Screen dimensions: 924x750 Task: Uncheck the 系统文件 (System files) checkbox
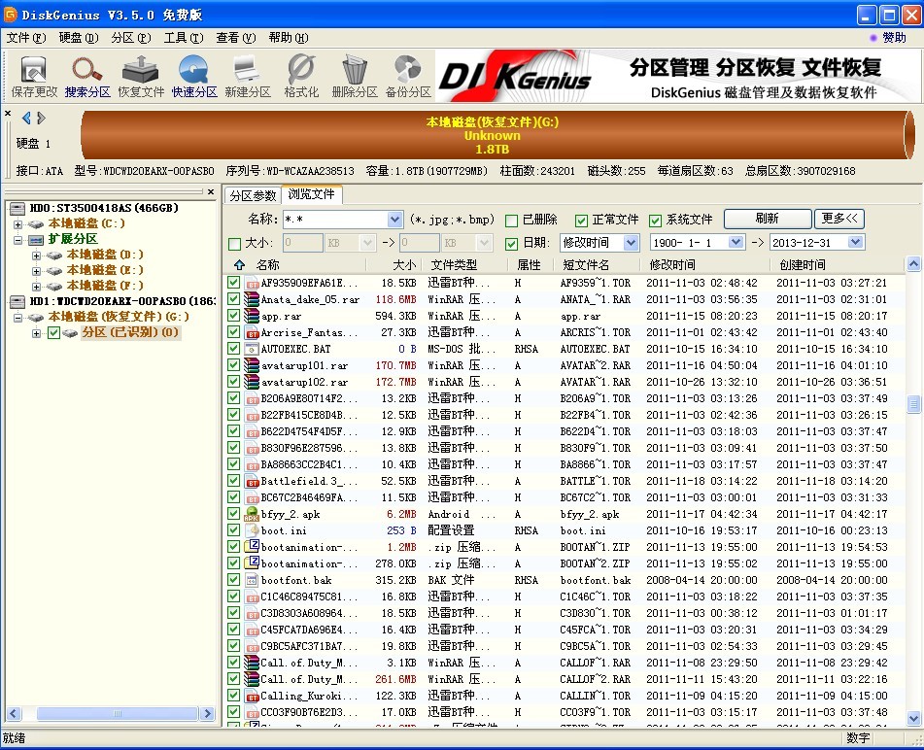(x=655, y=221)
